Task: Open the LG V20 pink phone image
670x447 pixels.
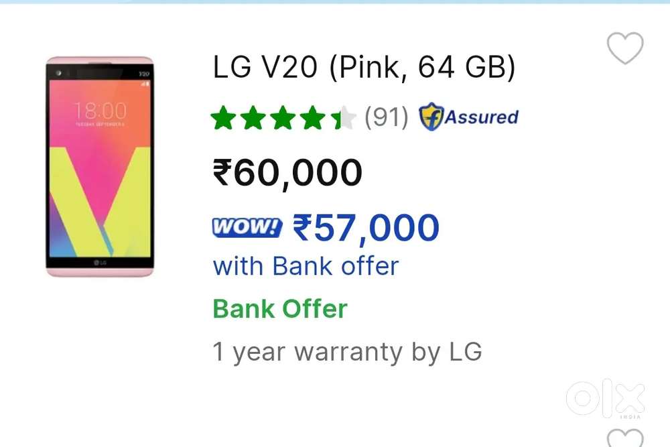Action: [x=100, y=166]
